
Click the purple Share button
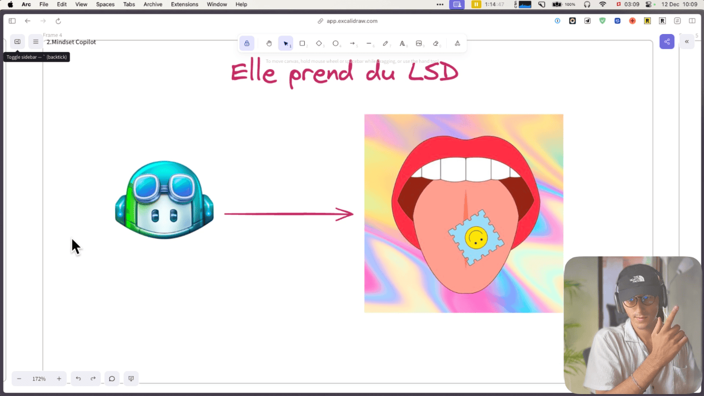click(667, 42)
